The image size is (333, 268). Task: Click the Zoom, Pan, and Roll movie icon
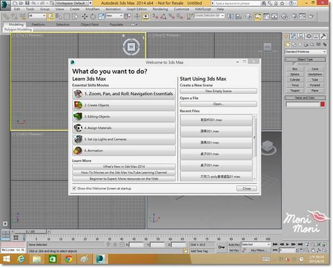78,94
